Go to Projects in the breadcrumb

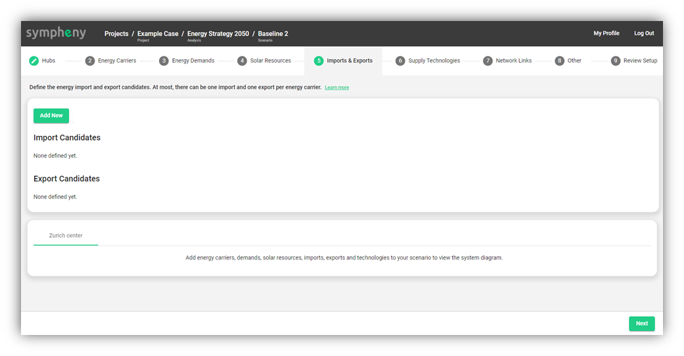coord(116,33)
